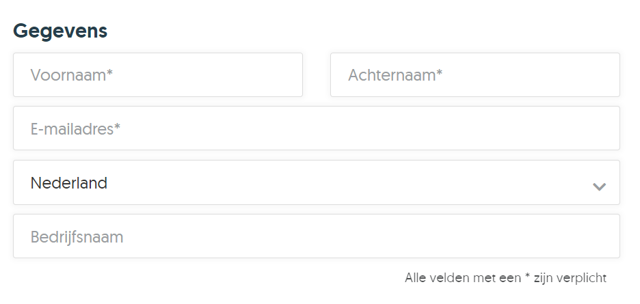Click the asterisk symbol in the required-fields note
Image resolution: width=640 pixels, height=304 pixels.
point(527,277)
